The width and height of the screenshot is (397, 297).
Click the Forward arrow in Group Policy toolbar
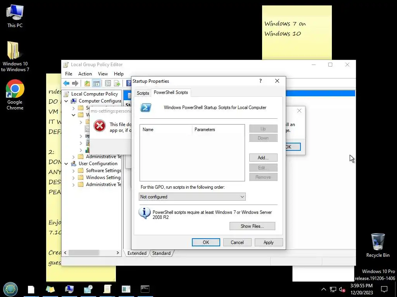[75, 84]
